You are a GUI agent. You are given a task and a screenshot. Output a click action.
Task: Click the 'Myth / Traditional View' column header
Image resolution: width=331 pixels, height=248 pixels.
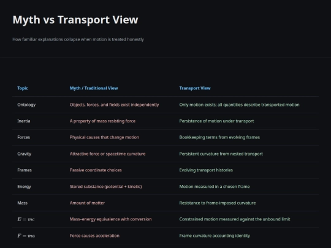click(x=94, y=88)
